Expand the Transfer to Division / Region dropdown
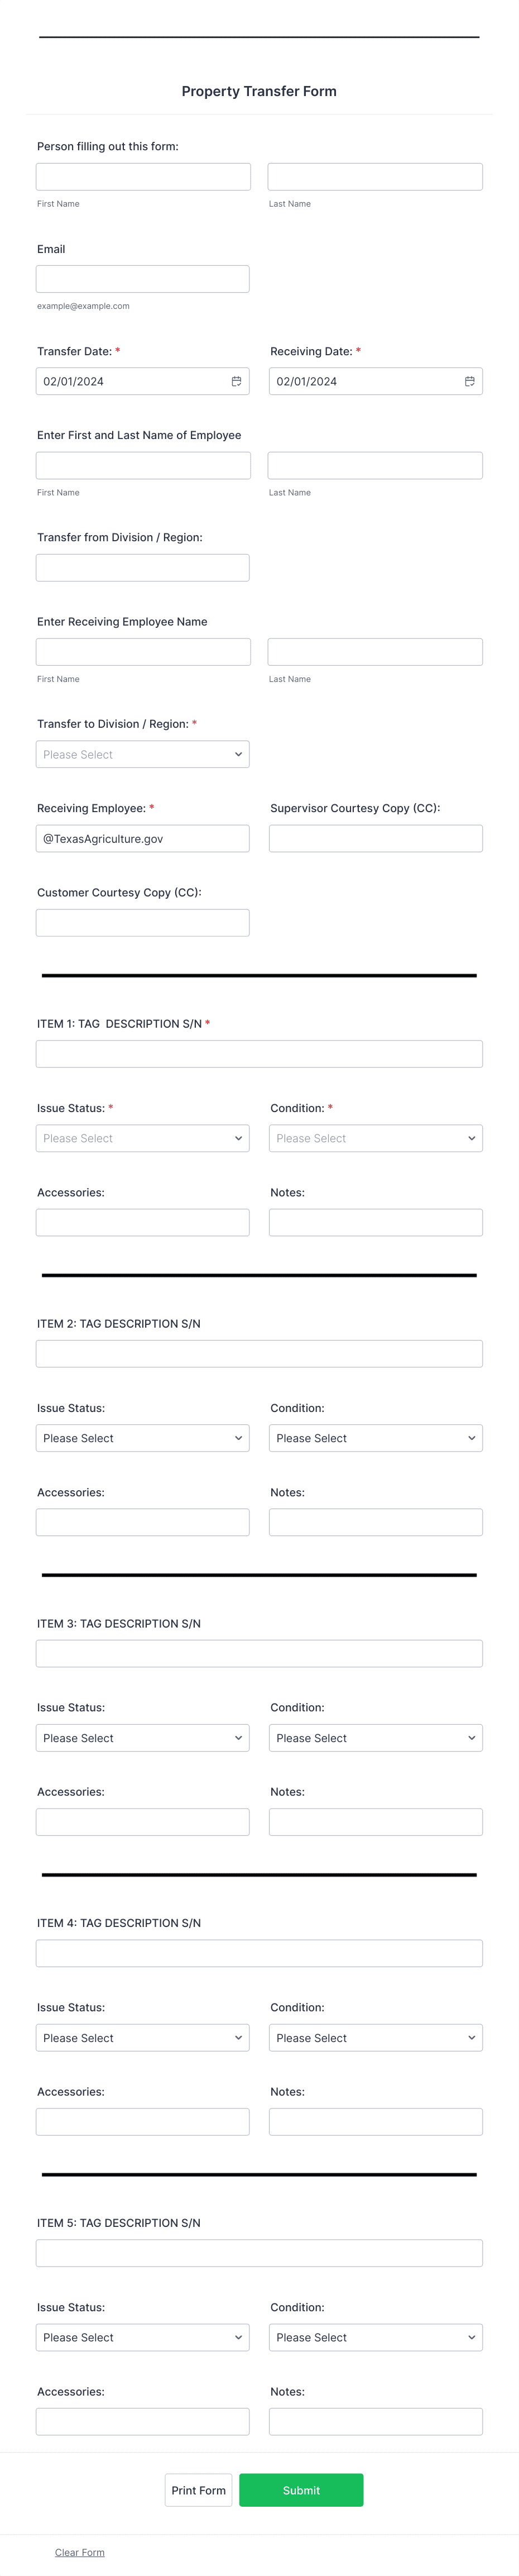The height and width of the screenshot is (2576, 519). tap(142, 753)
